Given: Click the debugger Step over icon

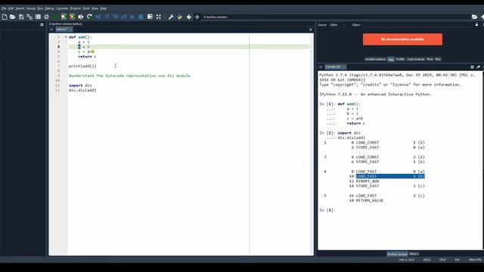Looking at the screenshot, I should pos(107,17).
